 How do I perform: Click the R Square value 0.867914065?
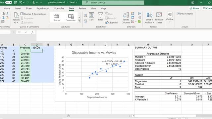click(171, 60)
